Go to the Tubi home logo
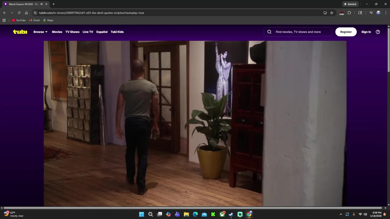The width and height of the screenshot is (390, 219). tap(20, 32)
